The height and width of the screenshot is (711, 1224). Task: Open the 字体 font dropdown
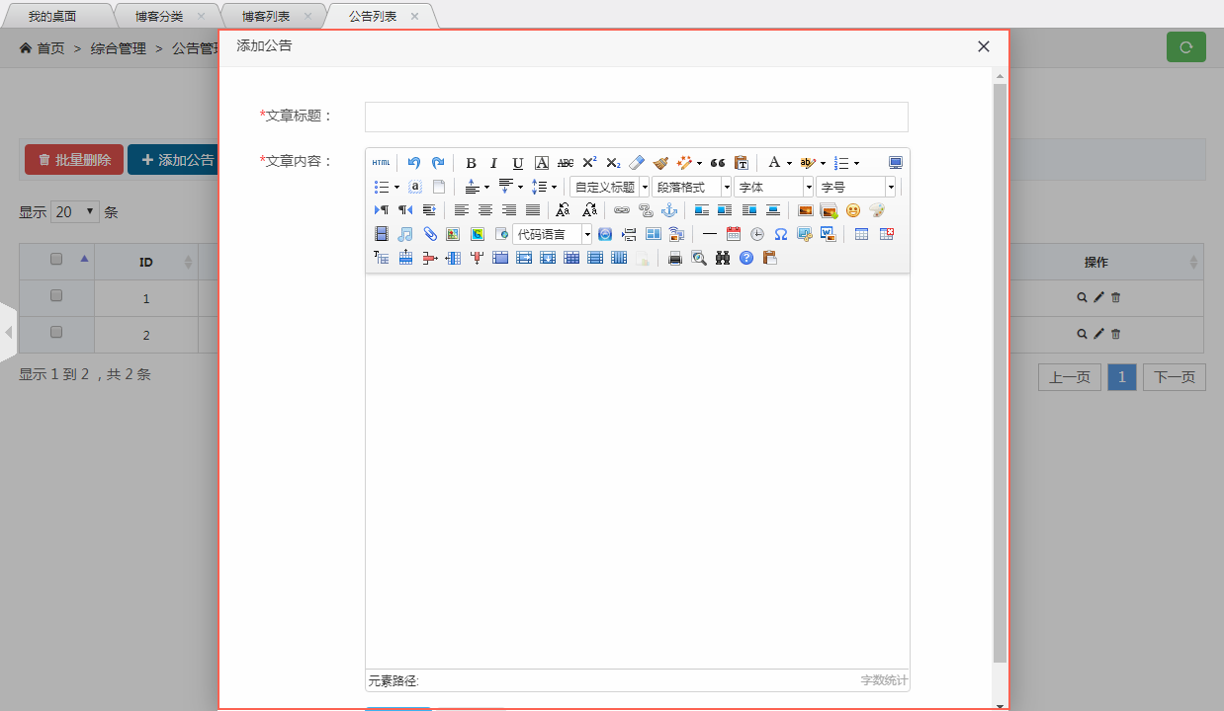[x=773, y=187]
